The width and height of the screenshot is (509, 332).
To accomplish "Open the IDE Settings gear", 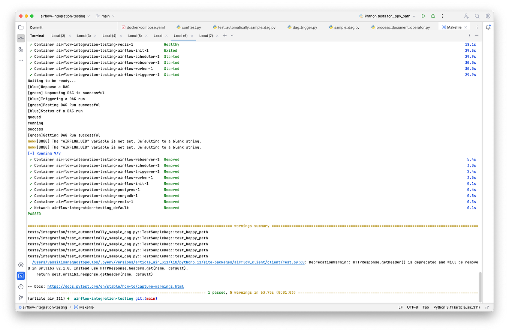I will pos(488,16).
